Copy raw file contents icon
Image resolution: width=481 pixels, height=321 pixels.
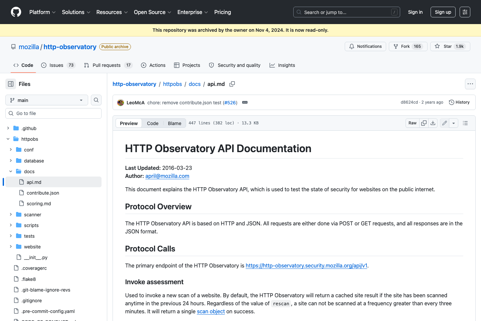pos(424,123)
